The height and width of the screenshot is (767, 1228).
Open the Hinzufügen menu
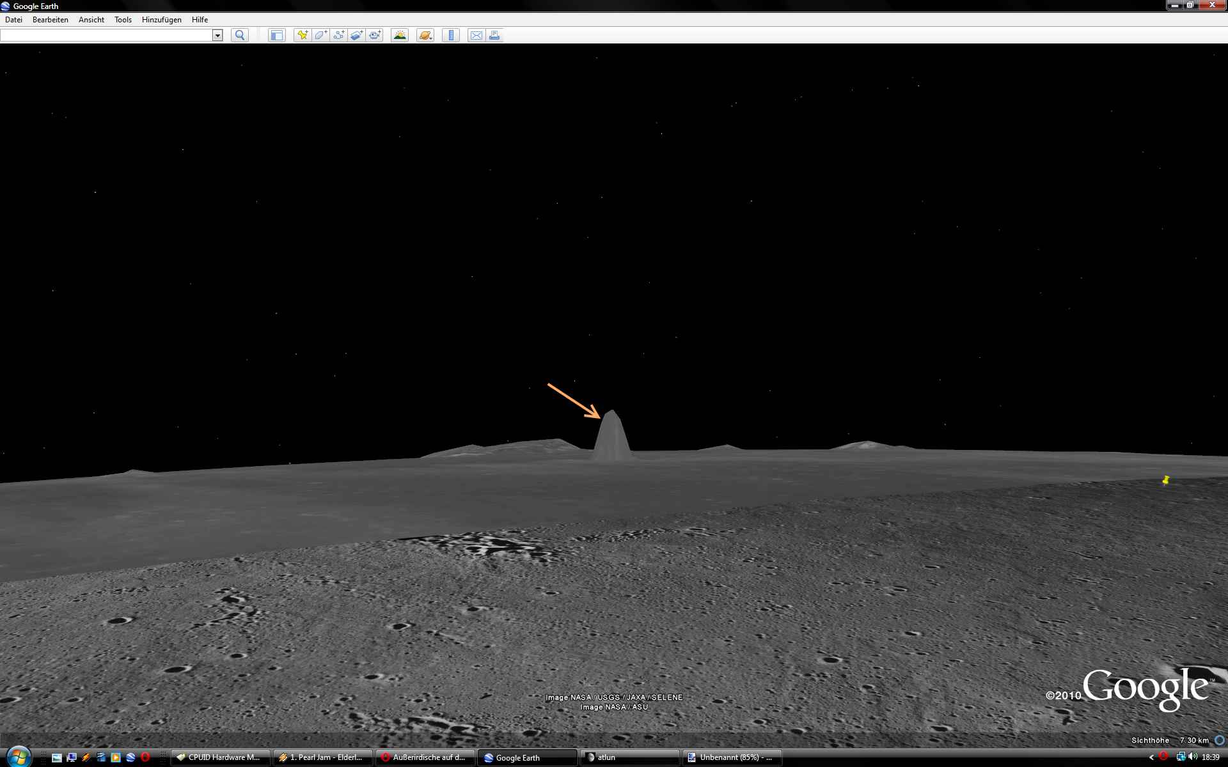click(161, 20)
